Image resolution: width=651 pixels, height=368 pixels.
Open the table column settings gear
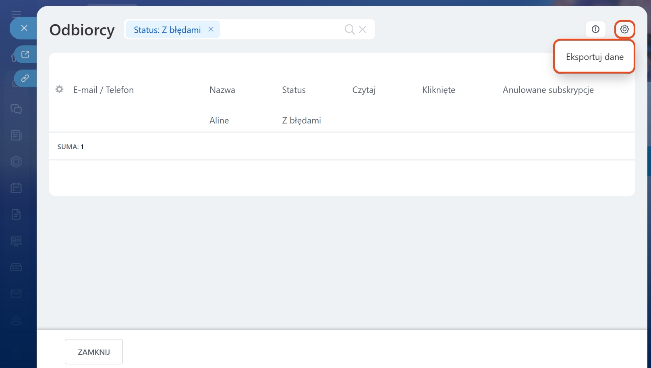(x=60, y=89)
